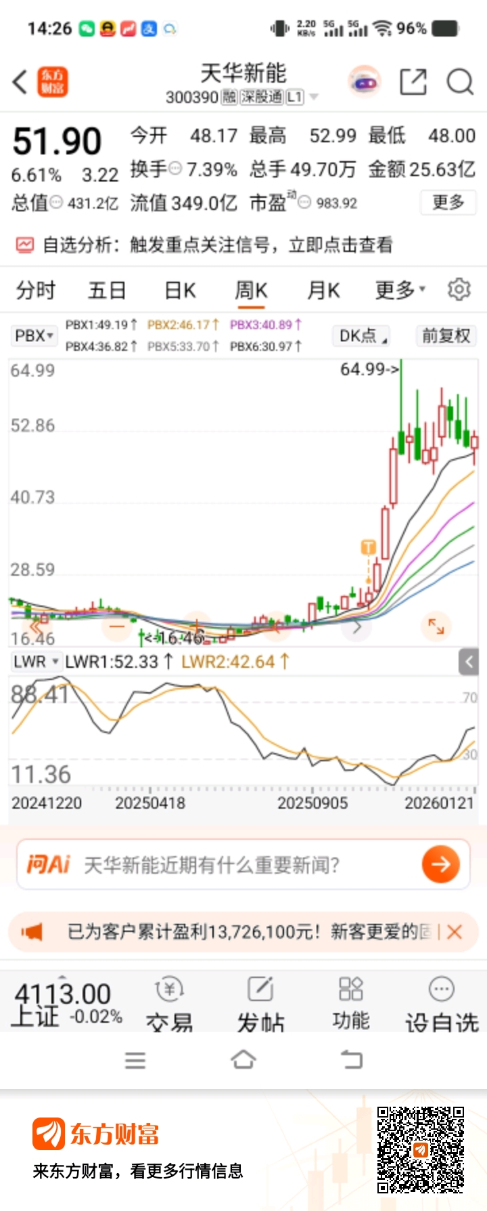Image resolution: width=487 pixels, height=1211 pixels.
Task: Tap the PBX1:49.19 value
Action: (101, 325)
